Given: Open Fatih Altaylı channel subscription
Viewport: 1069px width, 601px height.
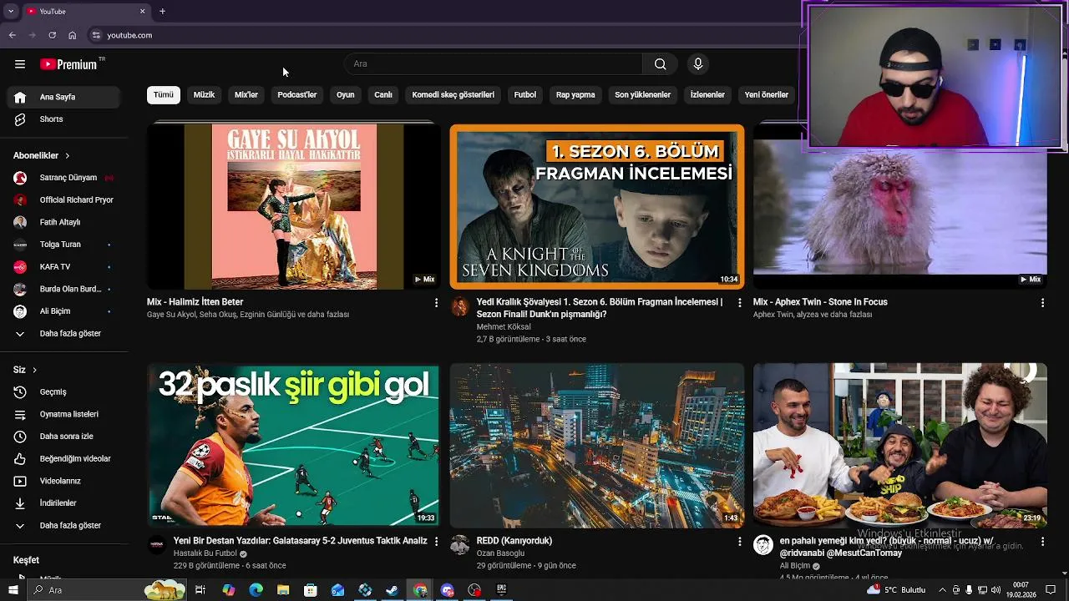Looking at the screenshot, I should coord(63,222).
